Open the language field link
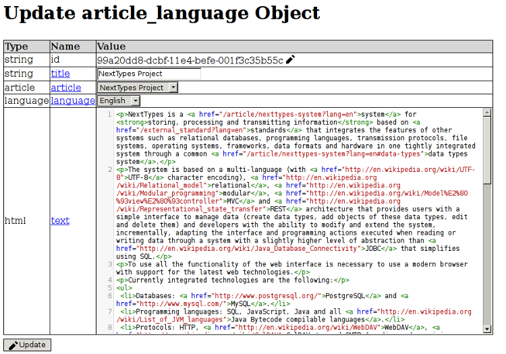 tap(72, 100)
